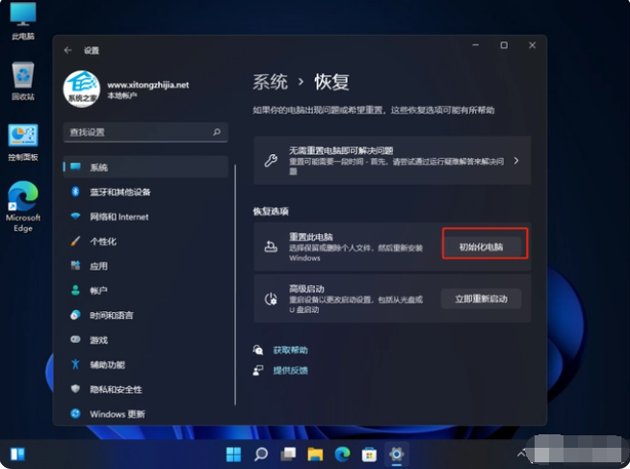Open the Bluetooth and other devices section
Viewport: 630px width, 469px height.
point(145,192)
